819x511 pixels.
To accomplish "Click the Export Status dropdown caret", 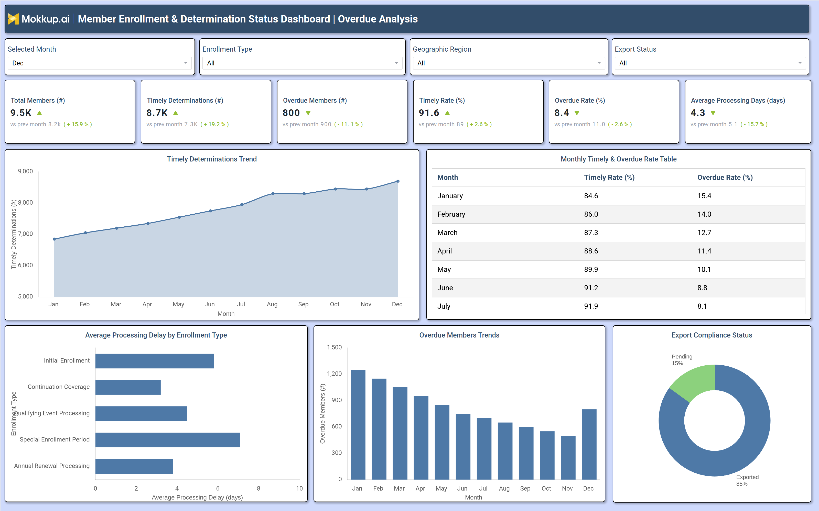I will (x=800, y=63).
